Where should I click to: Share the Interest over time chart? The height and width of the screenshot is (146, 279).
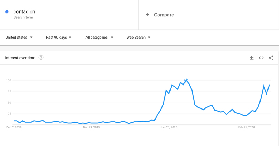click(271, 58)
